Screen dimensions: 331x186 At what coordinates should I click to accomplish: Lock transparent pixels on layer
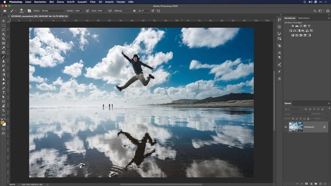click(x=293, y=119)
